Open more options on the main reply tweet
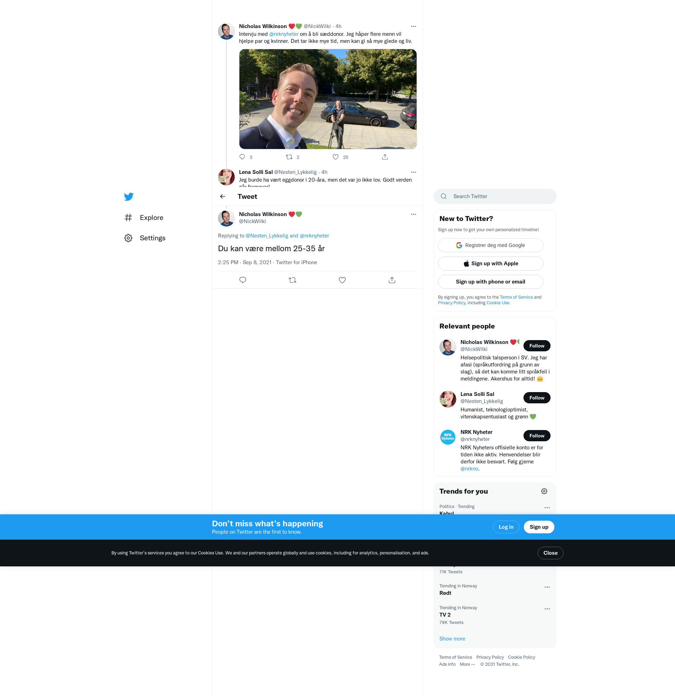Image resolution: width=675 pixels, height=696 pixels. click(413, 214)
